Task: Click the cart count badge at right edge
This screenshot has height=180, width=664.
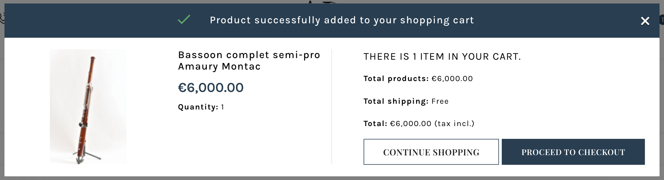Action: 662,20
